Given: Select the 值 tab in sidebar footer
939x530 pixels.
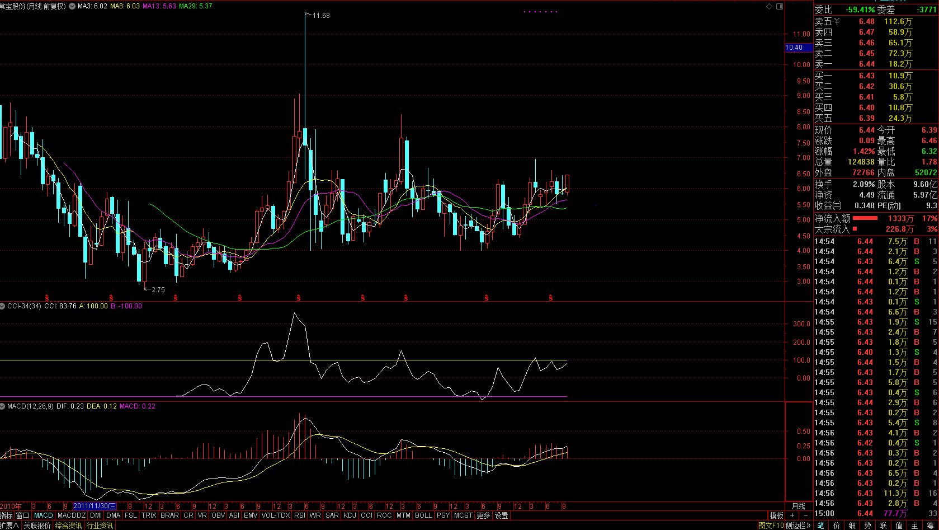Looking at the screenshot, I should click(x=899, y=526).
